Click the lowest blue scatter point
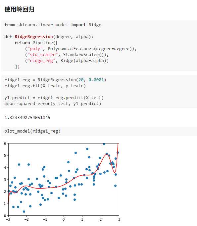The height and width of the screenshot is (226, 197). pos(24,212)
